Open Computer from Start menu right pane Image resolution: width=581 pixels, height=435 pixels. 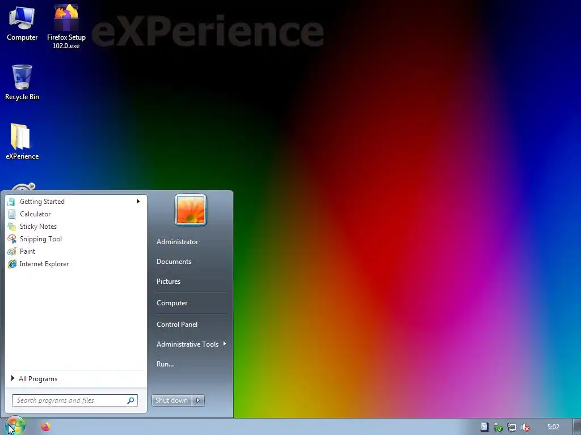(x=172, y=303)
